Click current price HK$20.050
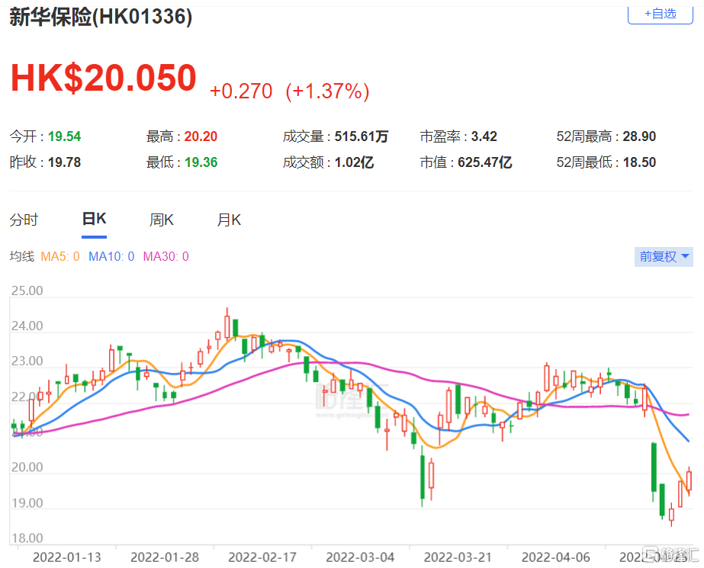704x568 pixels. point(103,78)
